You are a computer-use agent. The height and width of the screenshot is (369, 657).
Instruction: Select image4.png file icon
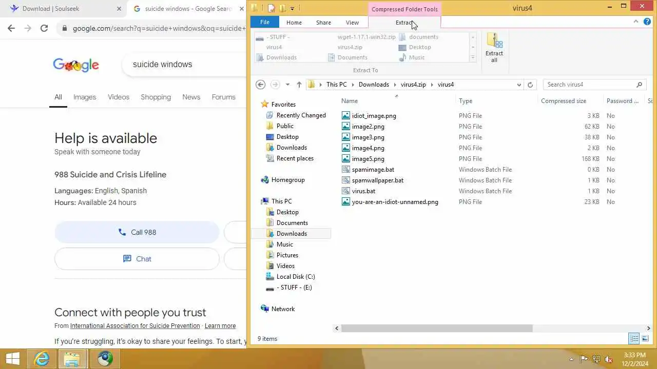click(346, 148)
